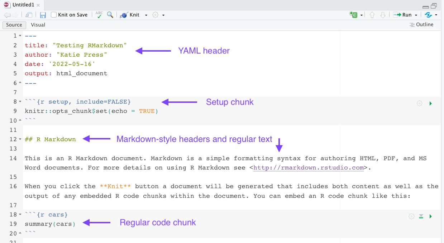Toggle fold arrow at line 6

(20, 83)
